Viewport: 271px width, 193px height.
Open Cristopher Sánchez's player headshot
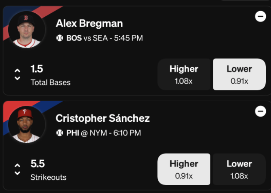pos(27,124)
